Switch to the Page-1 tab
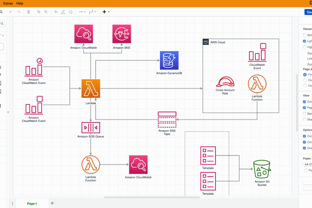The height and width of the screenshot is (208, 312). point(32,203)
